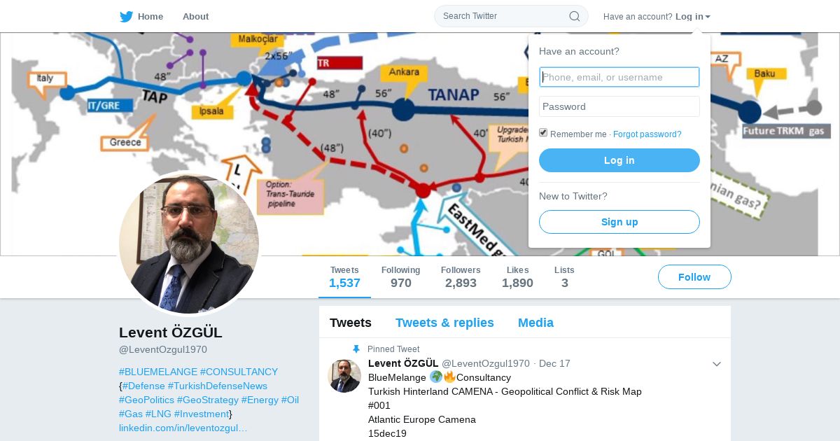This screenshot has width=840, height=441.
Task: Open the pinned tweet options chevron
Action: point(717,364)
